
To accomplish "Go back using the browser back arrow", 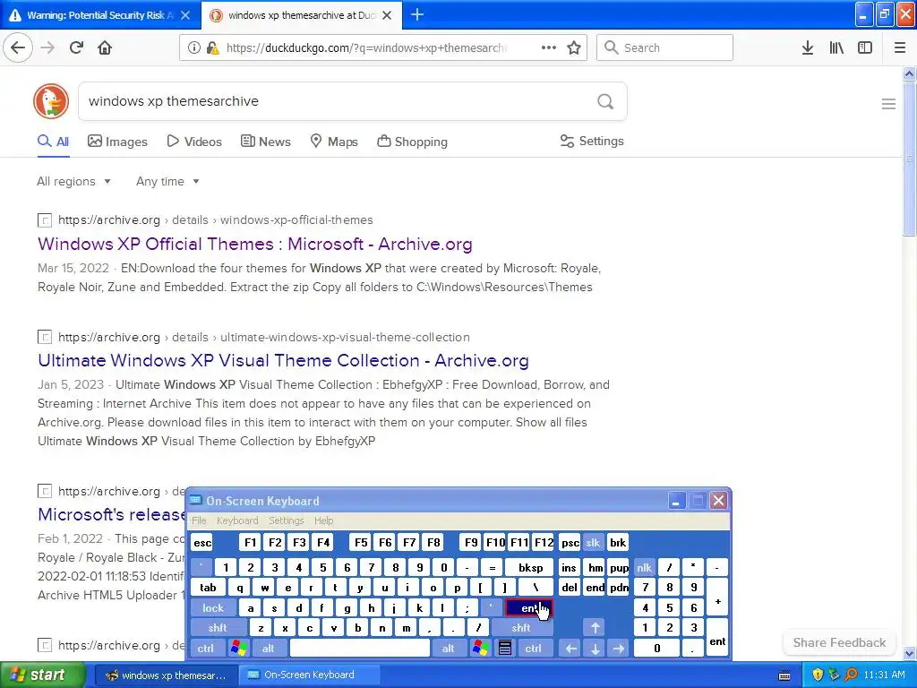I will tap(18, 47).
